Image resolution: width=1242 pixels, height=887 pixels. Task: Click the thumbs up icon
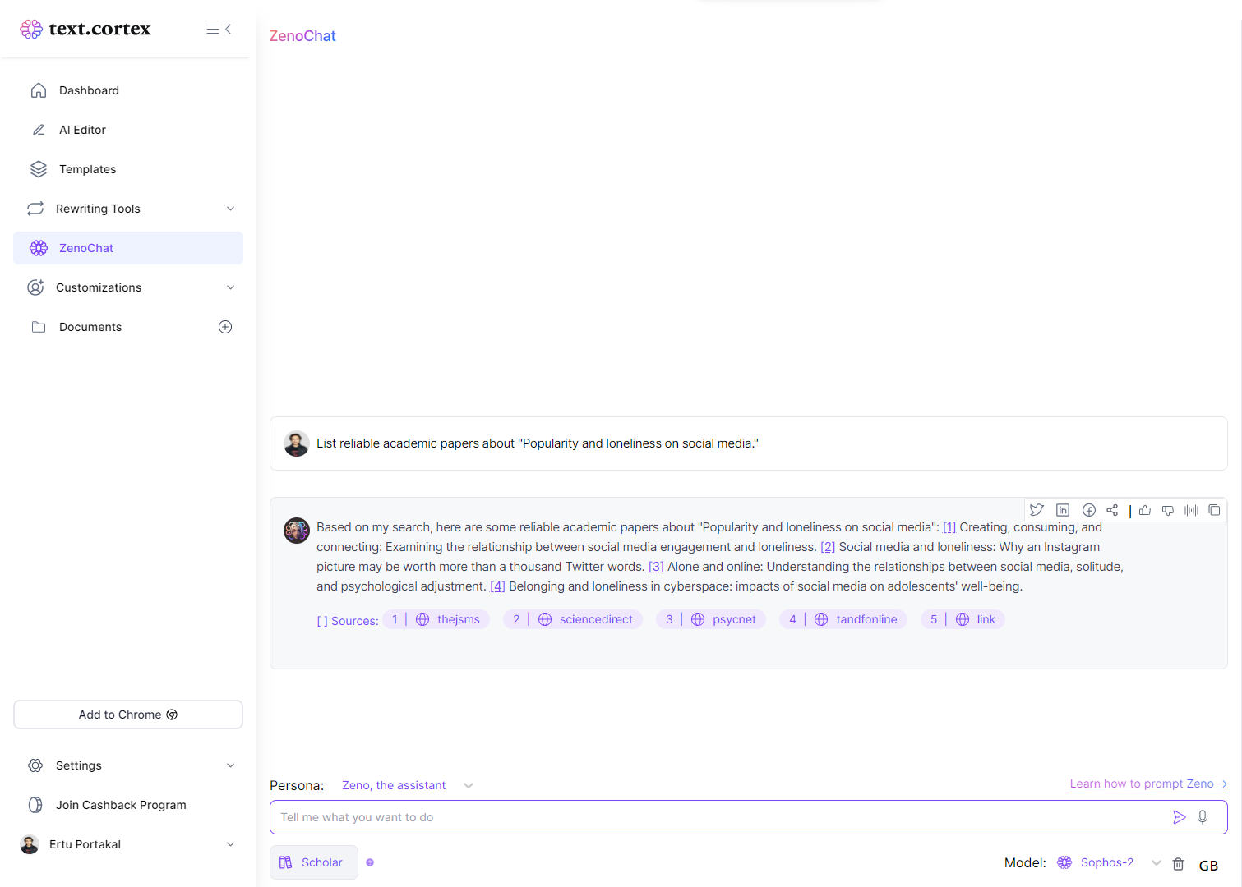[x=1145, y=510]
